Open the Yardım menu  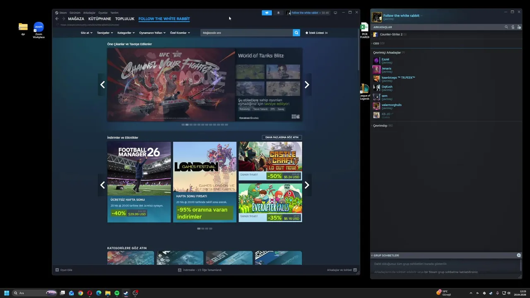click(x=114, y=13)
